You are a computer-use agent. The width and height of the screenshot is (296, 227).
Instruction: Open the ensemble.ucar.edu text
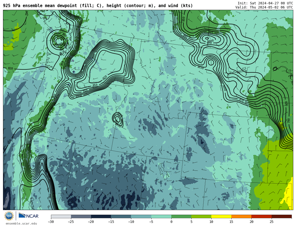pyautogui.click(x=21, y=223)
